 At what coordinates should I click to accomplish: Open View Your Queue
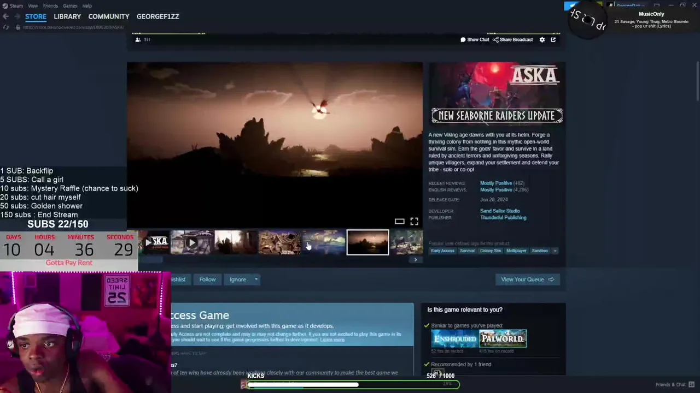[x=527, y=279]
